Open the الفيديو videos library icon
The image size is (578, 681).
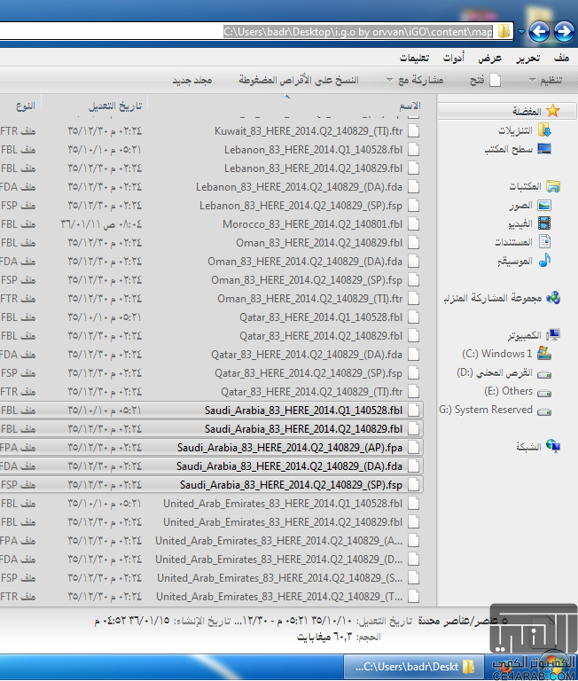coord(544,223)
